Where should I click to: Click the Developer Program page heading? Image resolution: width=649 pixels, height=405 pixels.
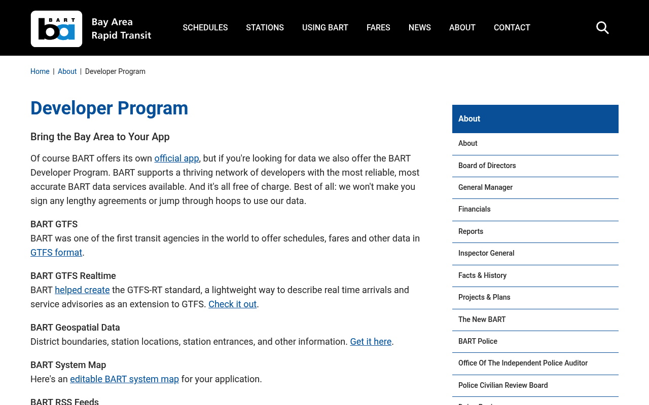point(109,108)
